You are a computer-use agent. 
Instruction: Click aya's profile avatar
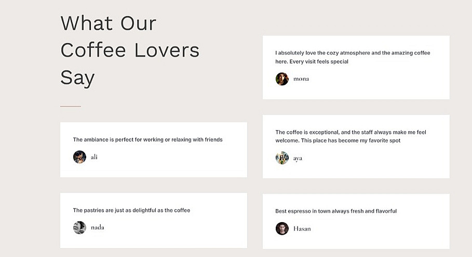(x=282, y=158)
